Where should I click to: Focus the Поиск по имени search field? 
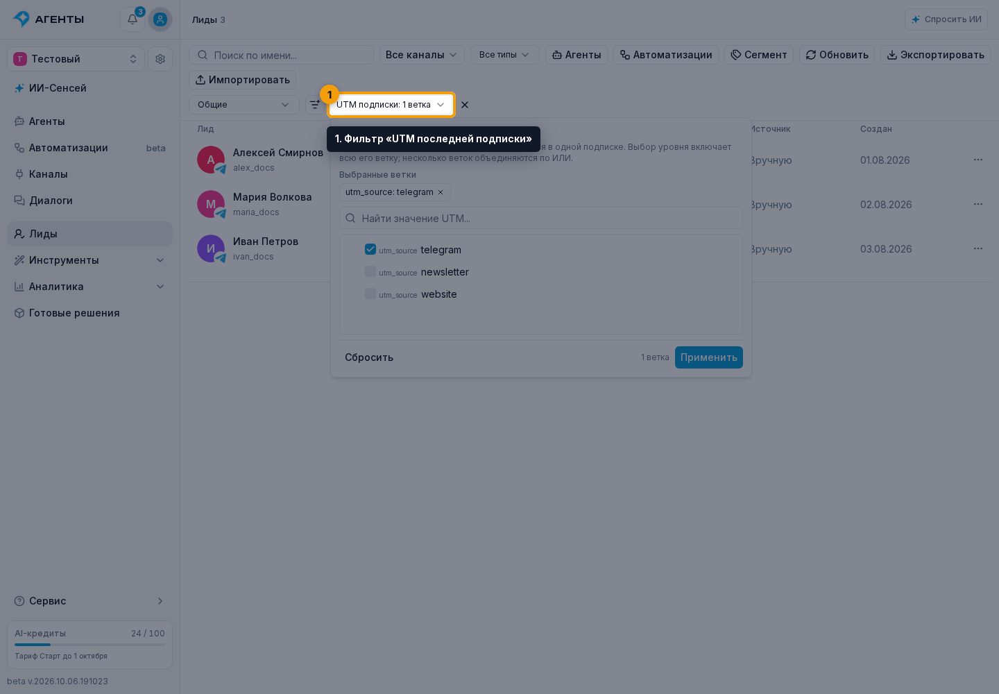tap(281, 55)
